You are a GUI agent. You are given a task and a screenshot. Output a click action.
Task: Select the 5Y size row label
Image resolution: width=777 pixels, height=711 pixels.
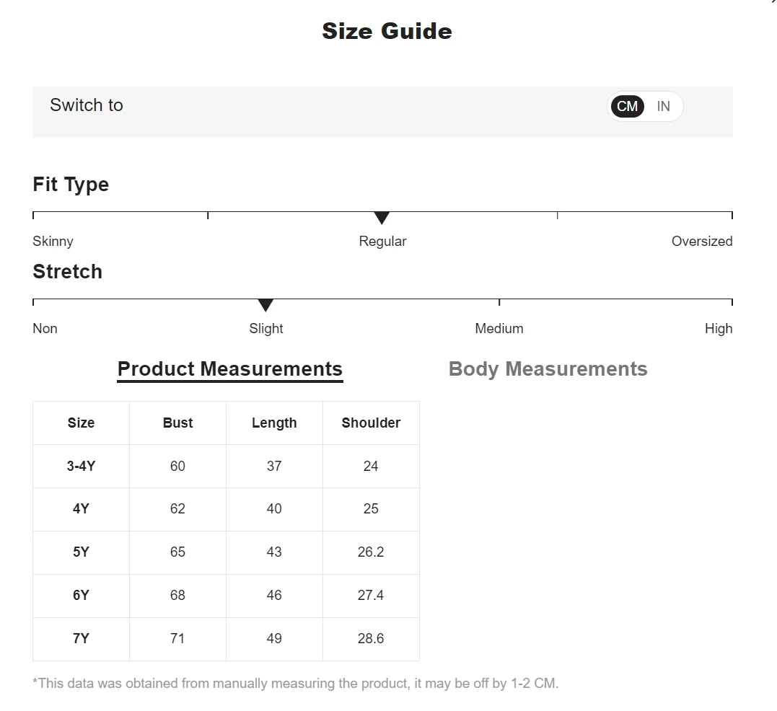(x=82, y=552)
